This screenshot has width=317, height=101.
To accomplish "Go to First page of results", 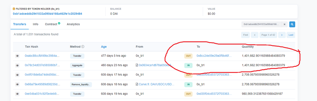I will pyautogui.click(x=245, y=35).
